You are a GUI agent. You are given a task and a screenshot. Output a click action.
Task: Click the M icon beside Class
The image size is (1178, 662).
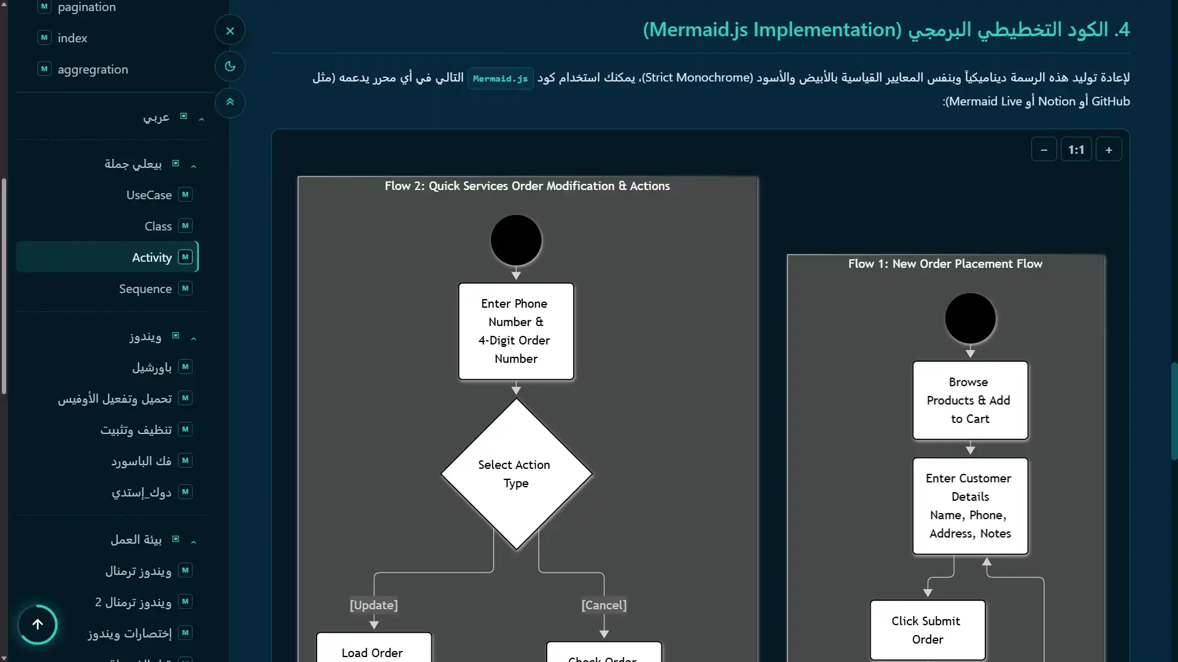tap(185, 226)
